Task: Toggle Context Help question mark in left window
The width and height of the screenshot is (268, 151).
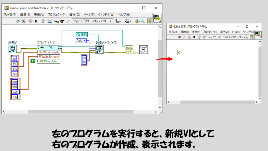Action: (150, 21)
